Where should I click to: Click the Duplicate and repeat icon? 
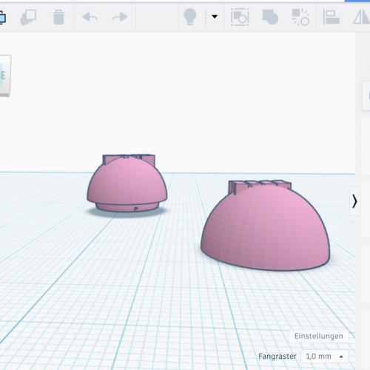click(x=28, y=17)
